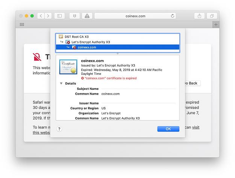The height and width of the screenshot is (178, 235).
Task: Click 'Issued by: Let's Encrypt Authority X3' text
Action: [x=108, y=65]
